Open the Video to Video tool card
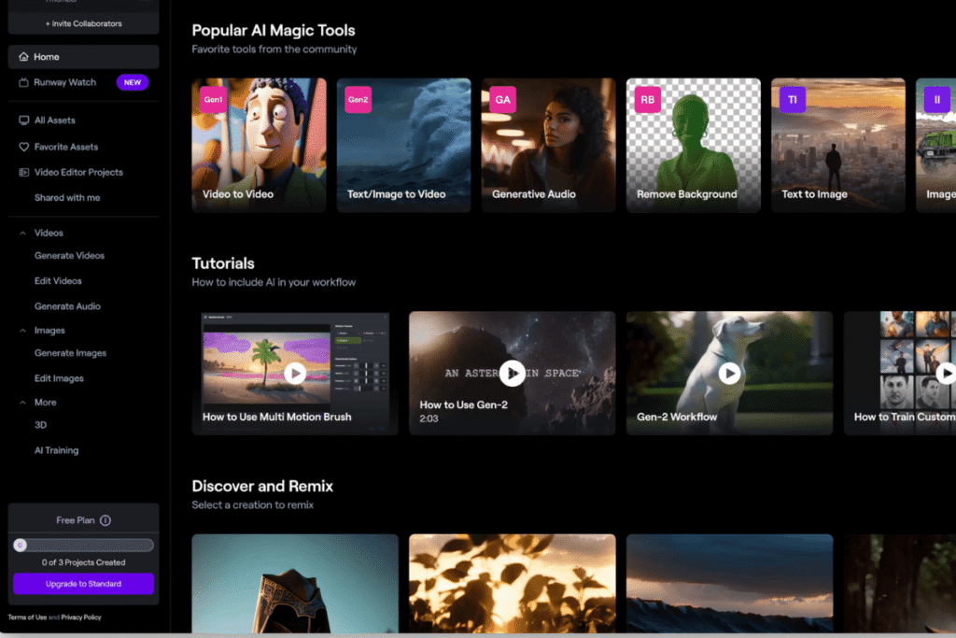This screenshot has width=956, height=638. [x=260, y=145]
